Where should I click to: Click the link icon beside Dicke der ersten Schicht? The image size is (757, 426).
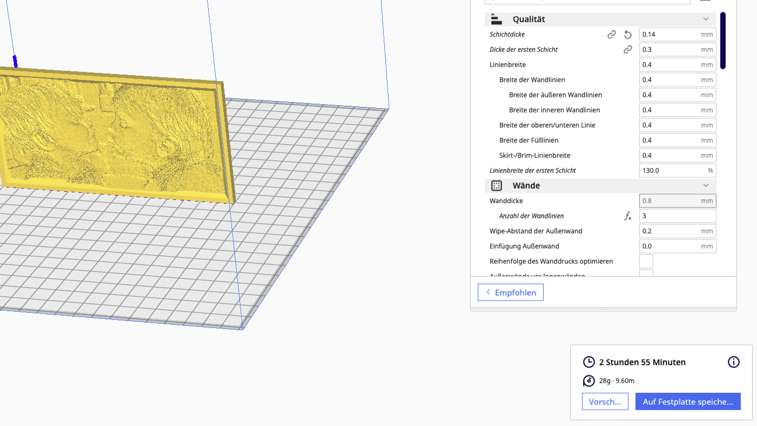(628, 49)
